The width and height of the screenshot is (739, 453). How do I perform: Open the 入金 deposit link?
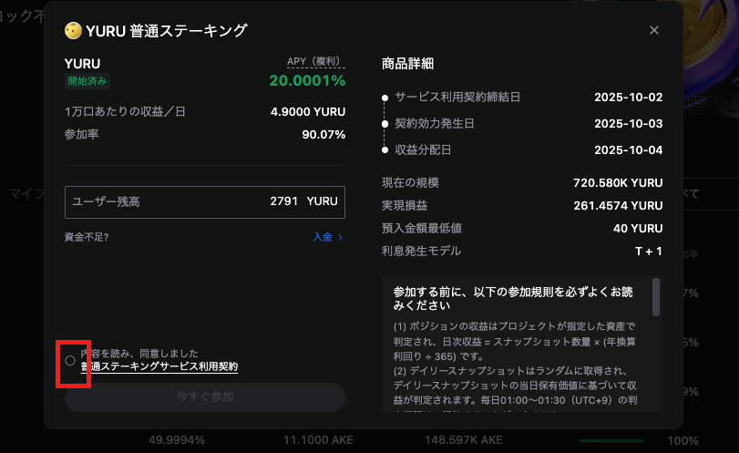(x=322, y=237)
